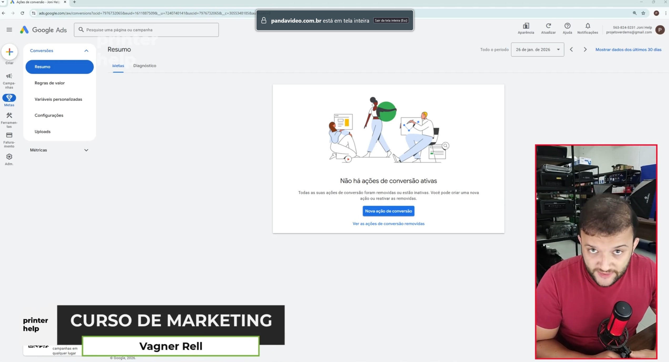Click Nova ação de conversão button

[388, 211]
